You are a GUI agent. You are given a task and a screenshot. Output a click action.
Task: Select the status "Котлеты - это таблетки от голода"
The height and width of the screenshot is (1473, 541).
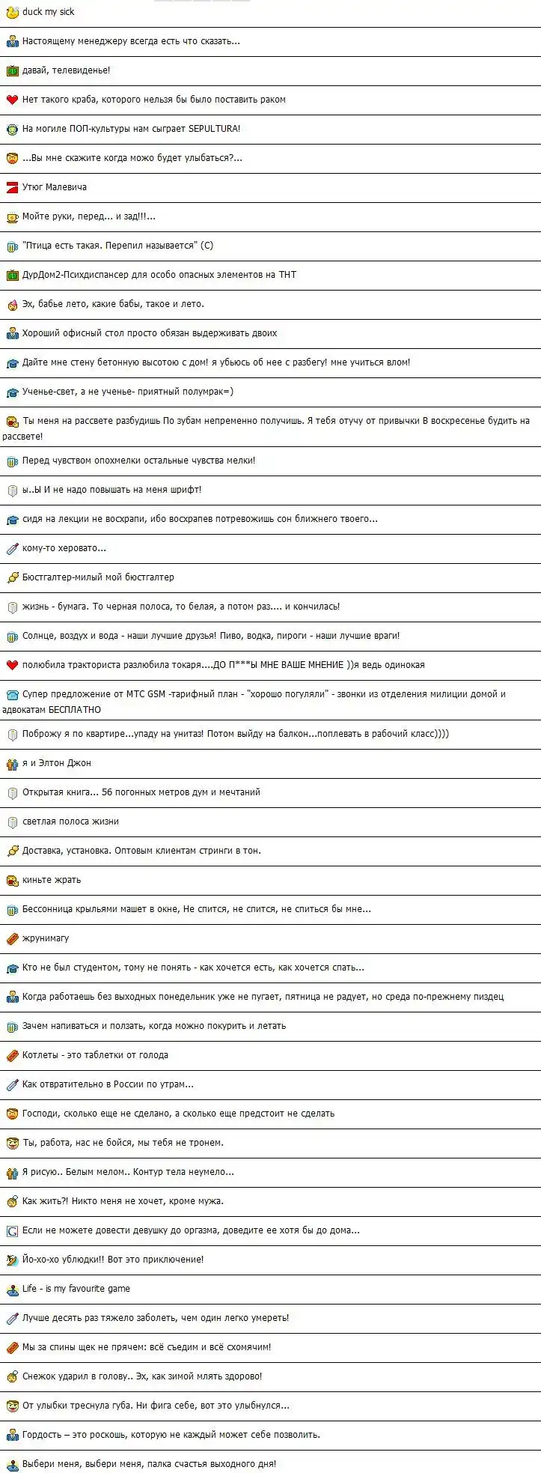[95, 1056]
